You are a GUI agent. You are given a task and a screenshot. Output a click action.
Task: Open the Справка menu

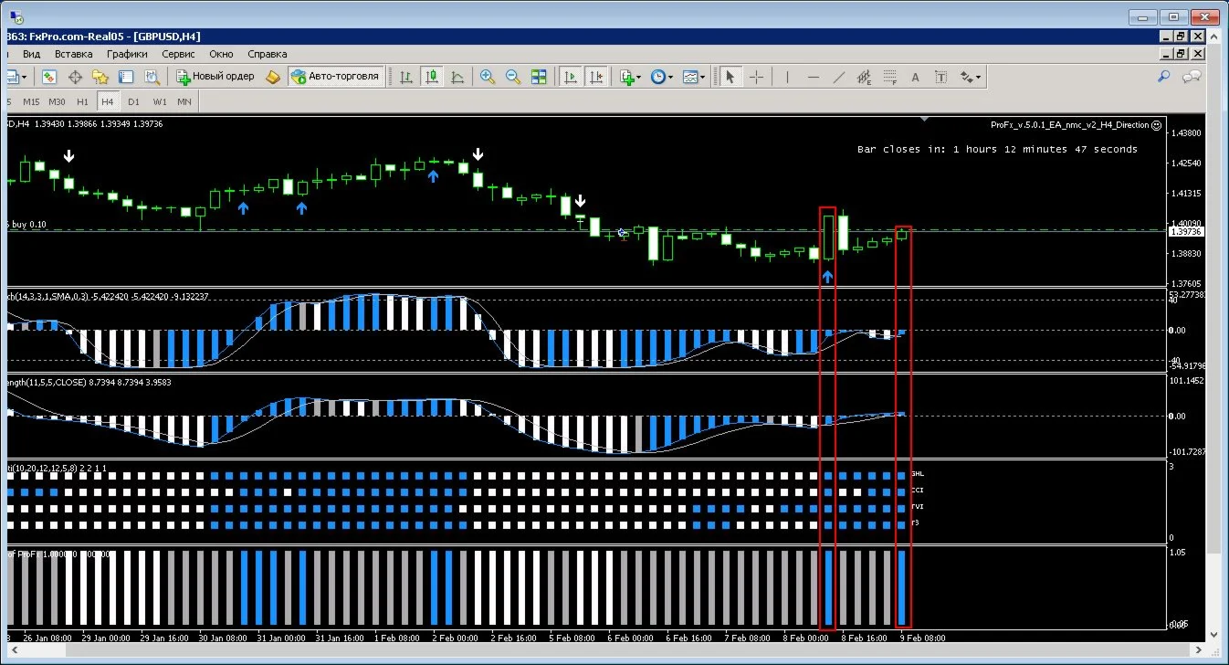(268, 54)
